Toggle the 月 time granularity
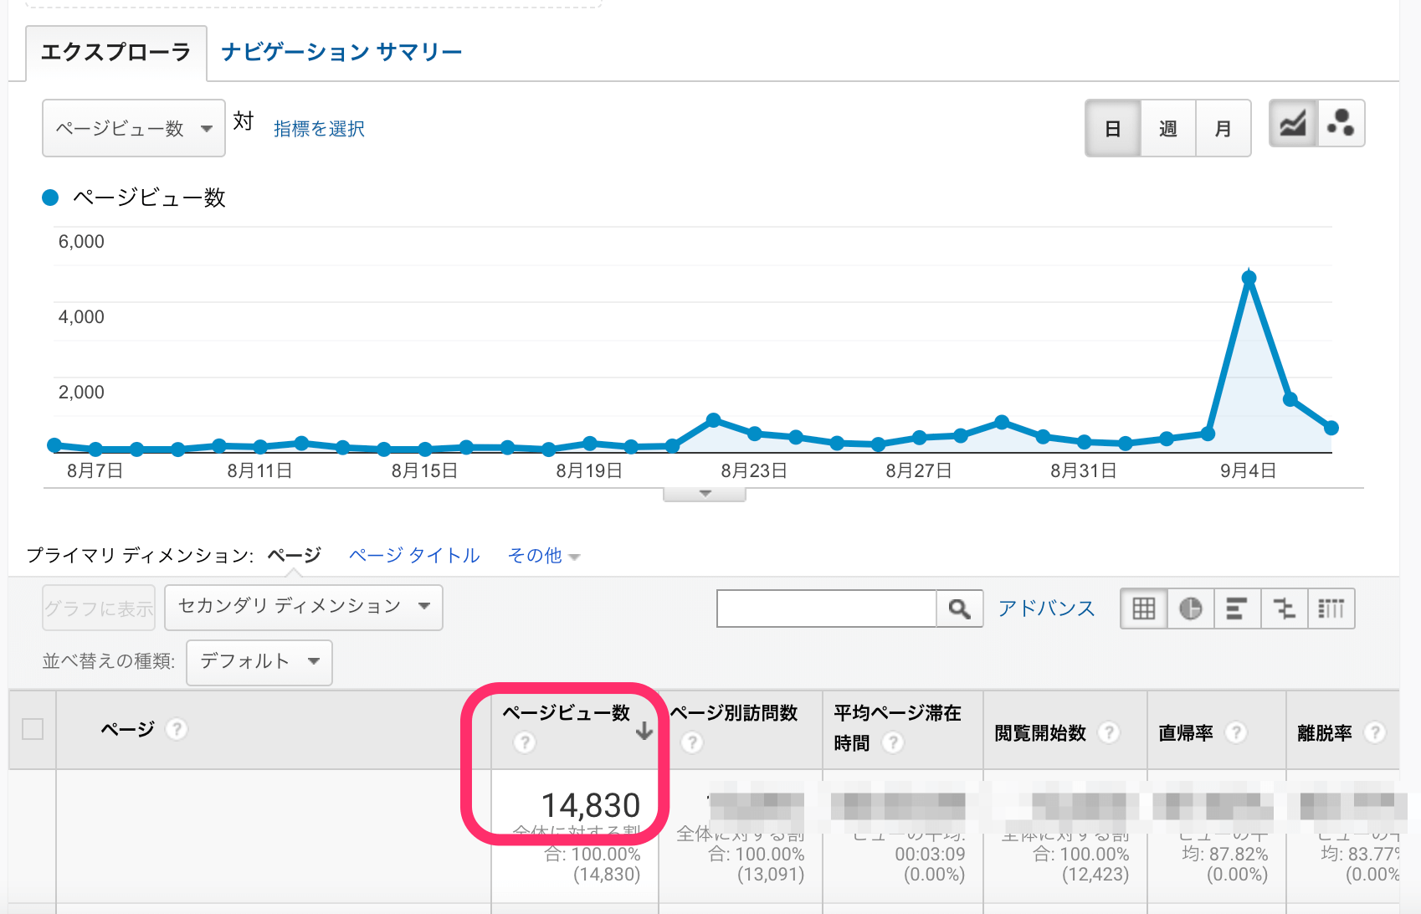The width and height of the screenshot is (1421, 914). (1223, 127)
